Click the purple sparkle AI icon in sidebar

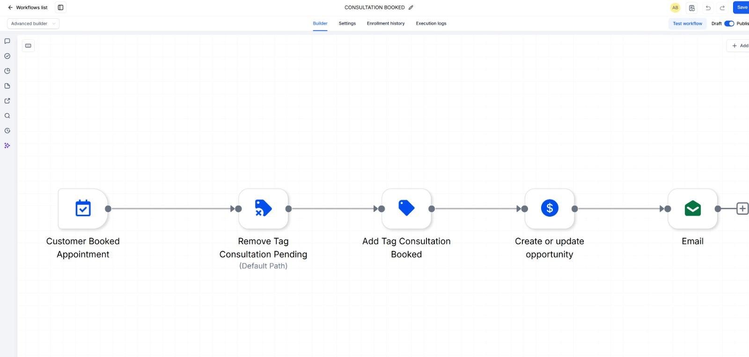[x=7, y=146]
